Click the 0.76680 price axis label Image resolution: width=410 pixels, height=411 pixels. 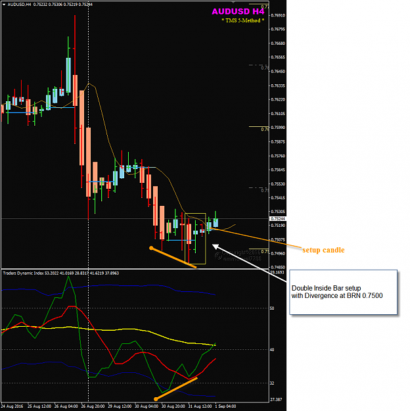click(278, 43)
